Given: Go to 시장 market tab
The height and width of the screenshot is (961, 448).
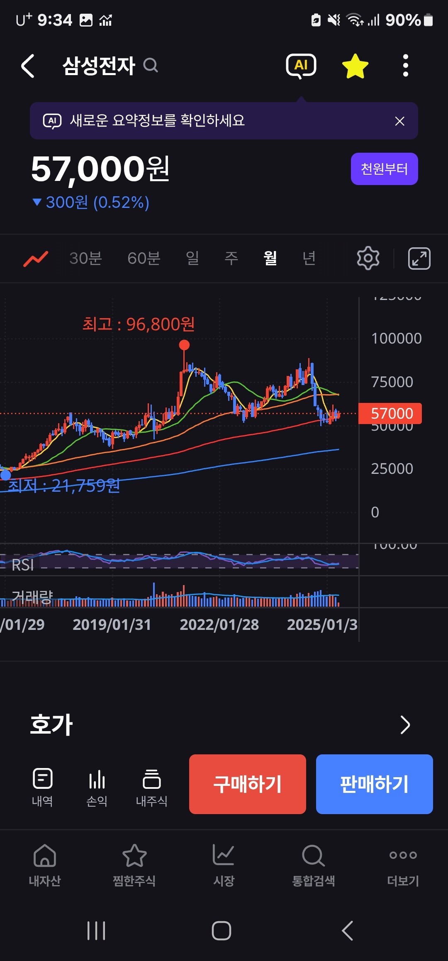Looking at the screenshot, I should (224, 866).
